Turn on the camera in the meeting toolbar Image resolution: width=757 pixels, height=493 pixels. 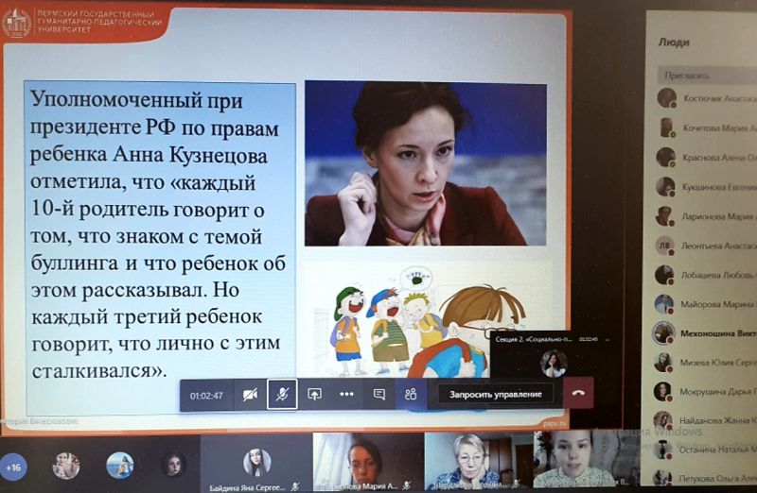(x=250, y=395)
